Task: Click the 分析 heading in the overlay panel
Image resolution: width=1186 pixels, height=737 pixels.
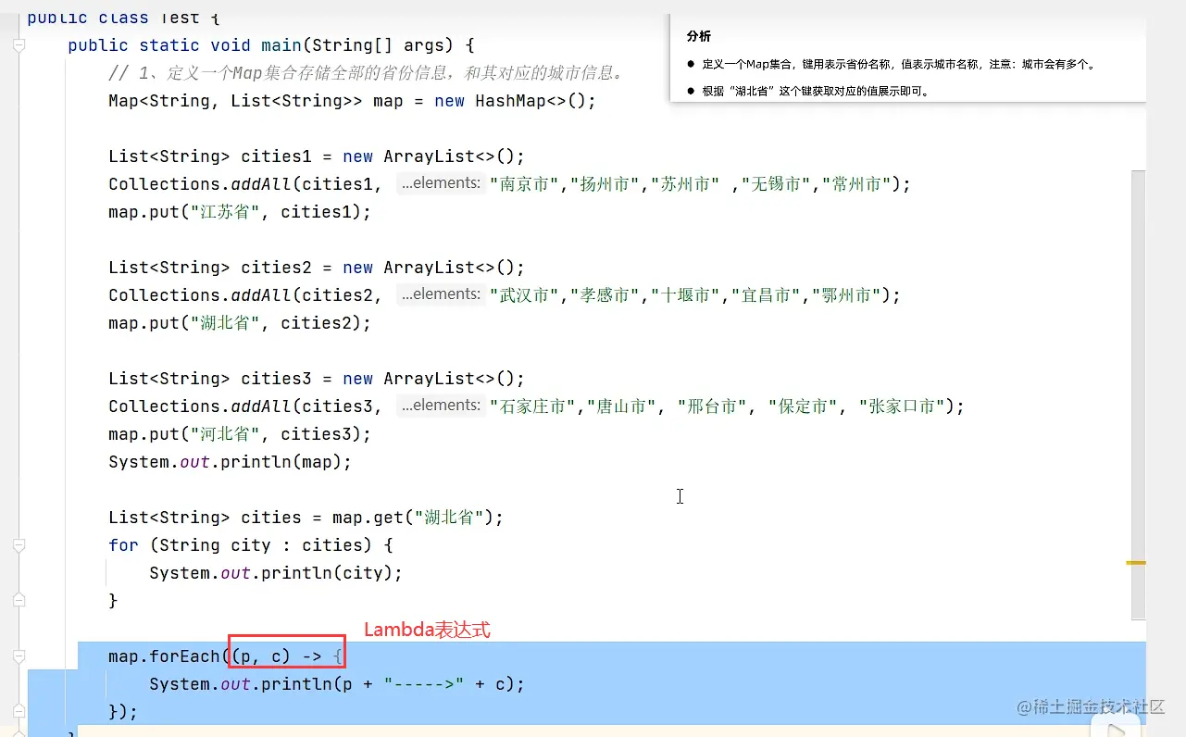Action: pos(699,36)
